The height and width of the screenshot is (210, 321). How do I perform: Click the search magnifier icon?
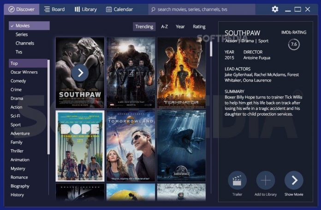click(x=153, y=9)
